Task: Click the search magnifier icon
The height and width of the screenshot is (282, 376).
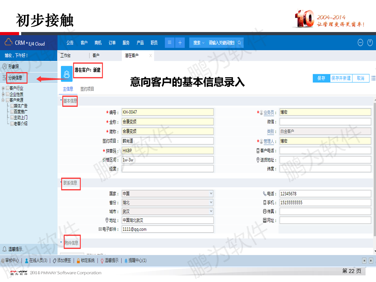Action: (x=239, y=43)
